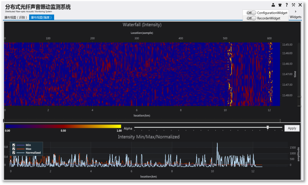Click the shirt-shaped skin theme icon

pos(280,5)
